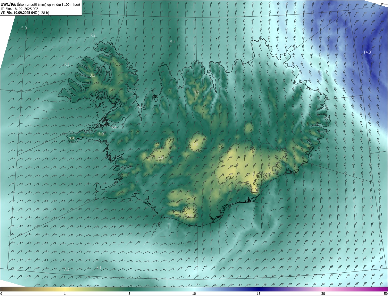The height and width of the screenshot is (296, 388).
Task: Click the map title 'Úrkomumætti (mm) og vindur í 100m hæð'
Action: (48, 4)
